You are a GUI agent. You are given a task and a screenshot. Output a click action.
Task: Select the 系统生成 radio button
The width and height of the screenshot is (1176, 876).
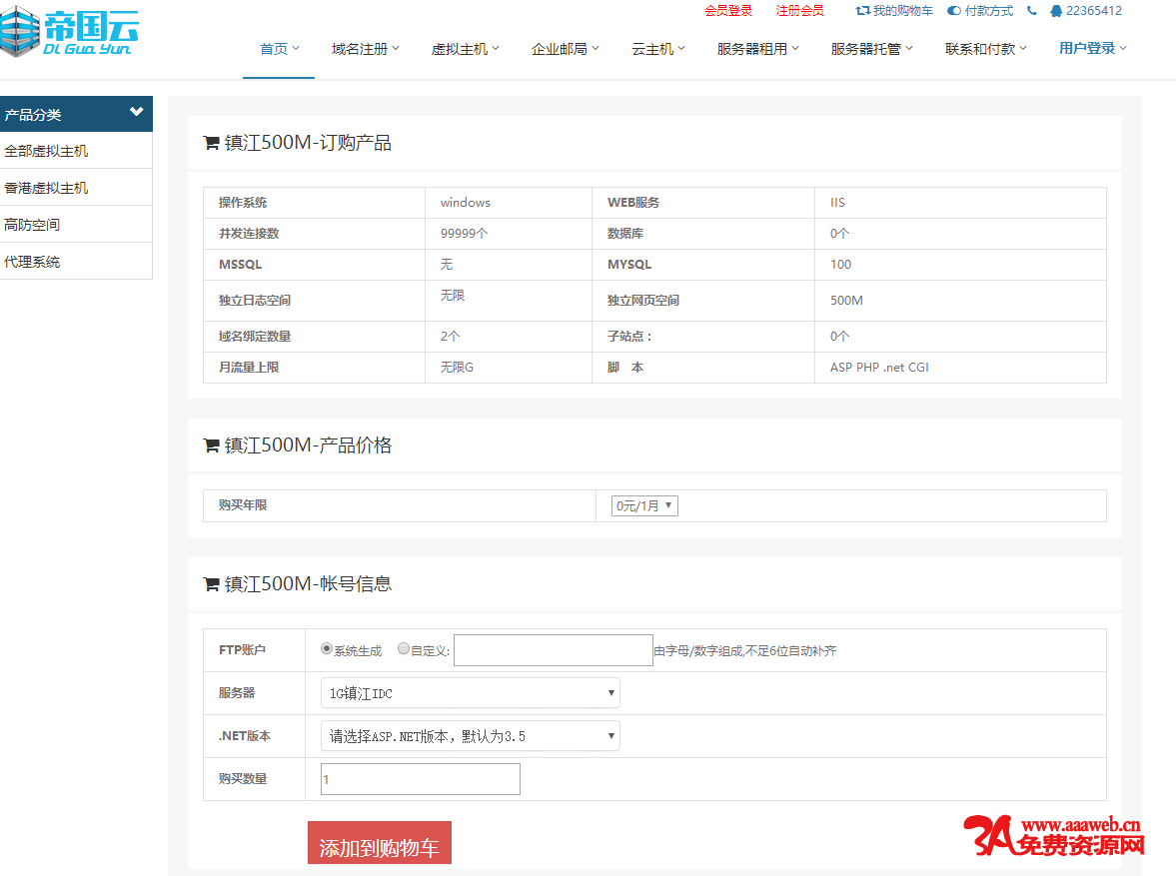click(327, 649)
